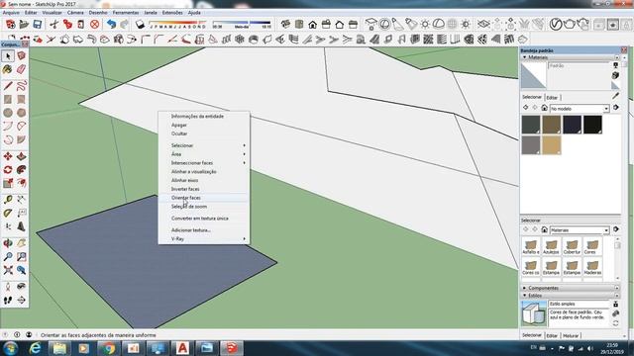
Task: Switch to Misturar tab in Estilos
Action: tap(571, 336)
